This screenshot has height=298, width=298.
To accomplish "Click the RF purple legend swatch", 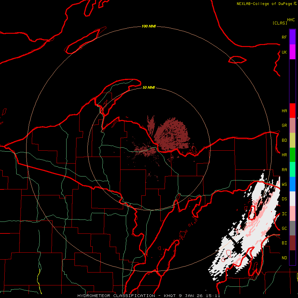I will click(x=292, y=37).
